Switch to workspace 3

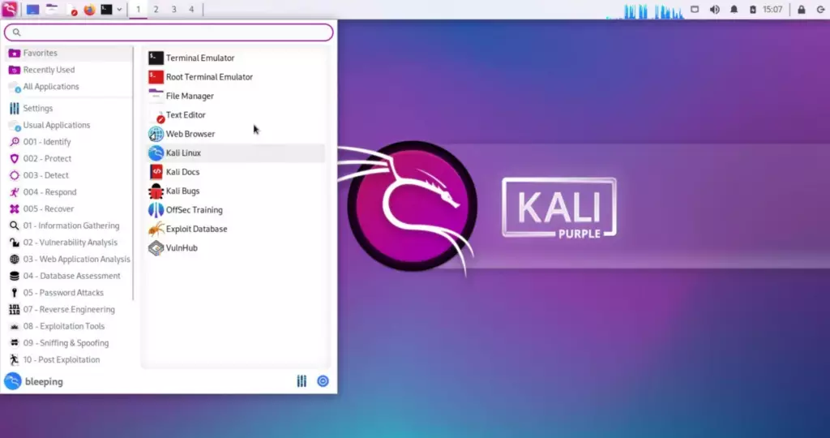173,10
